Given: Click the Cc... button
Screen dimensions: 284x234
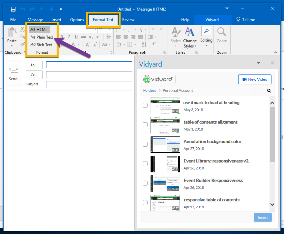Looking at the screenshot, I should click(34, 75).
